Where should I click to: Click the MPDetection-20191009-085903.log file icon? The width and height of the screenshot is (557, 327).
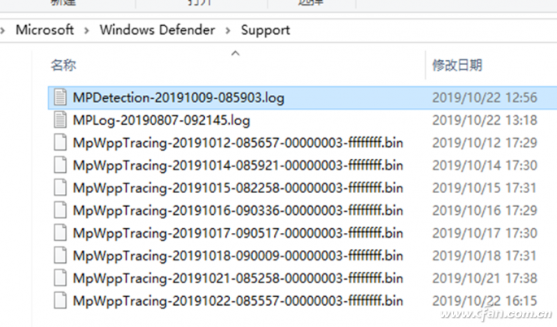click(x=59, y=97)
